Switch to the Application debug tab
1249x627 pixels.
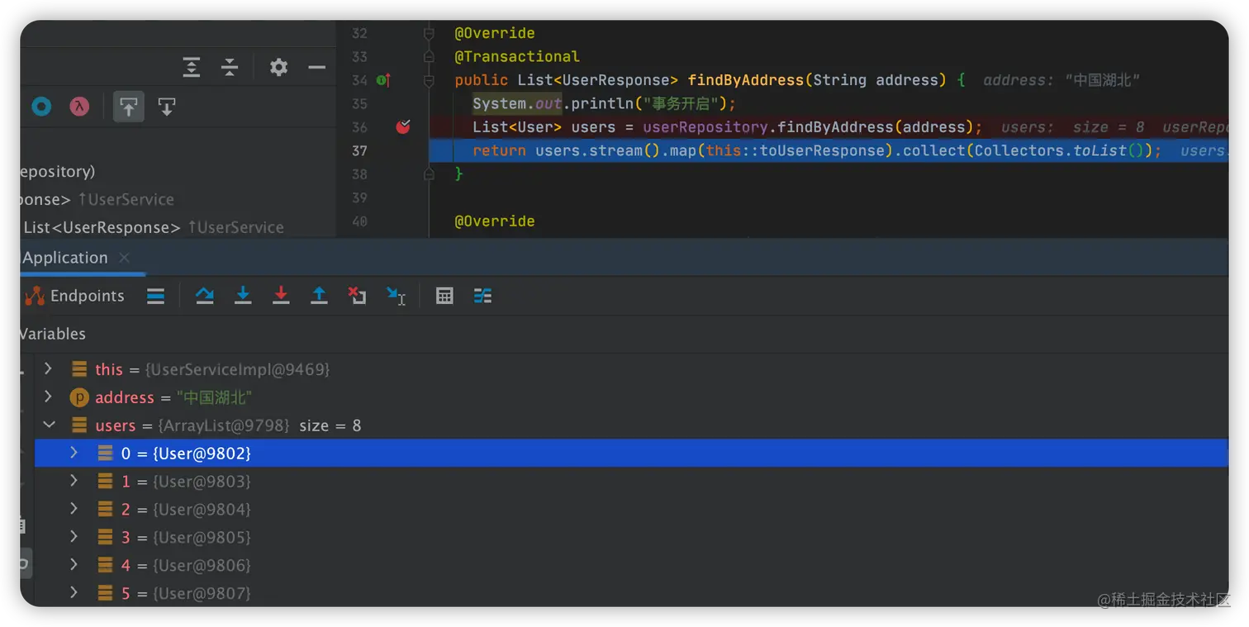coord(64,258)
